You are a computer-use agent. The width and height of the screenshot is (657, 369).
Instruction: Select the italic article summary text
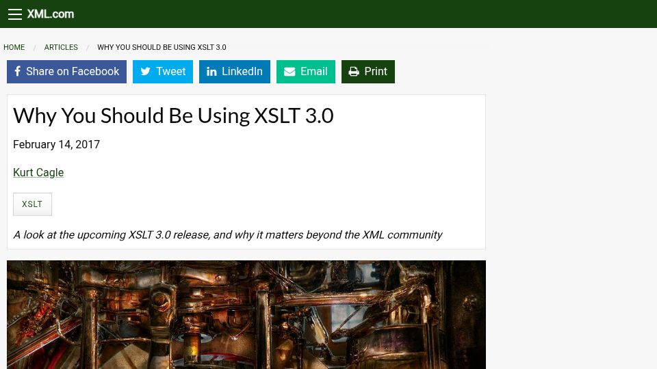(227, 234)
